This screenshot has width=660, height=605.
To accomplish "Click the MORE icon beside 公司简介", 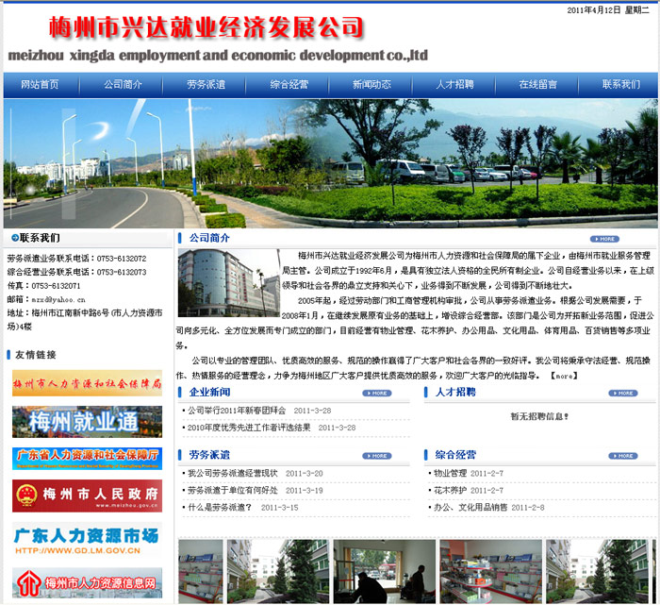I will [x=604, y=239].
